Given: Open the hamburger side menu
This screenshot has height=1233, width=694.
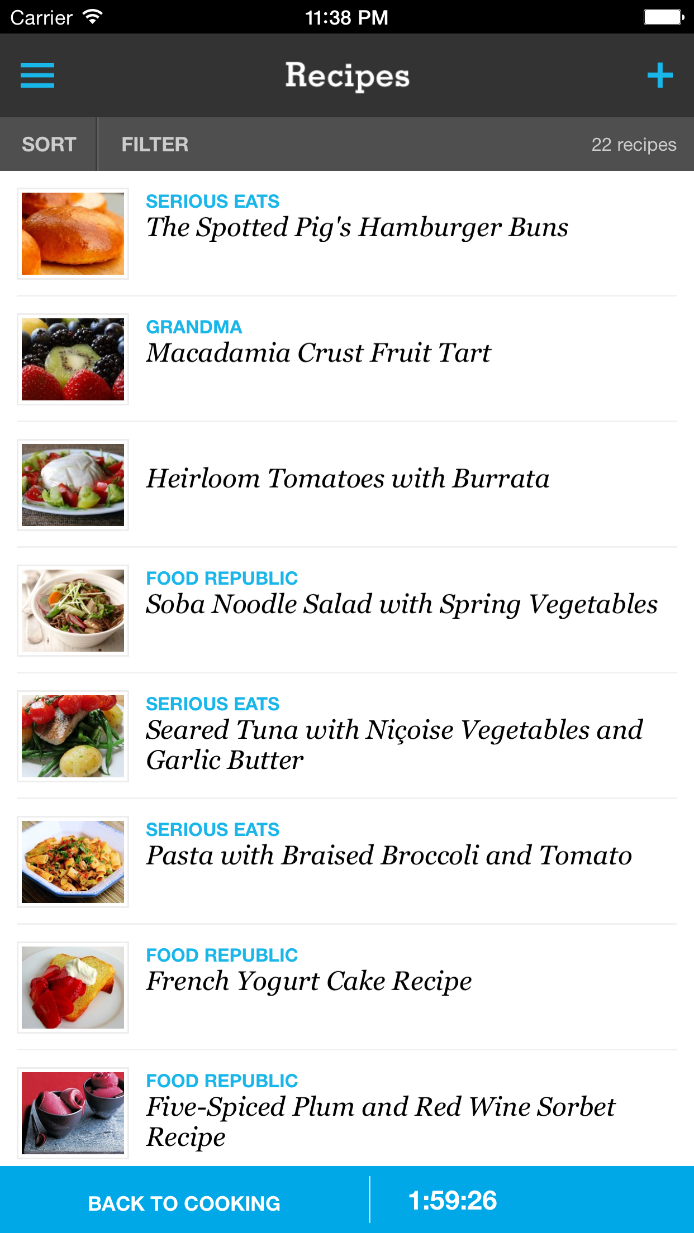Looking at the screenshot, I should click(x=37, y=75).
